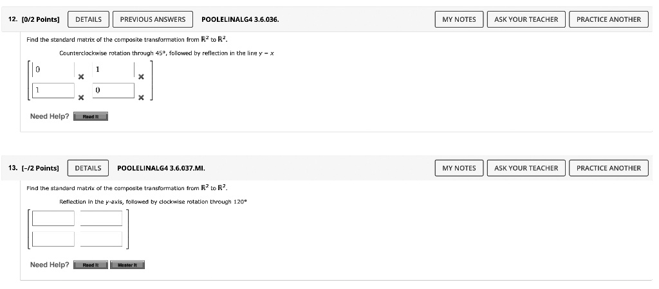The width and height of the screenshot is (659, 289).
Task: Open MY NOTES for question 13
Action: coord(459,168)
